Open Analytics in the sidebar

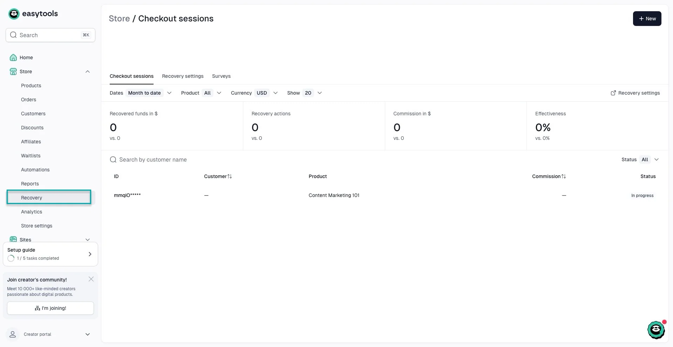pos(32,212)
